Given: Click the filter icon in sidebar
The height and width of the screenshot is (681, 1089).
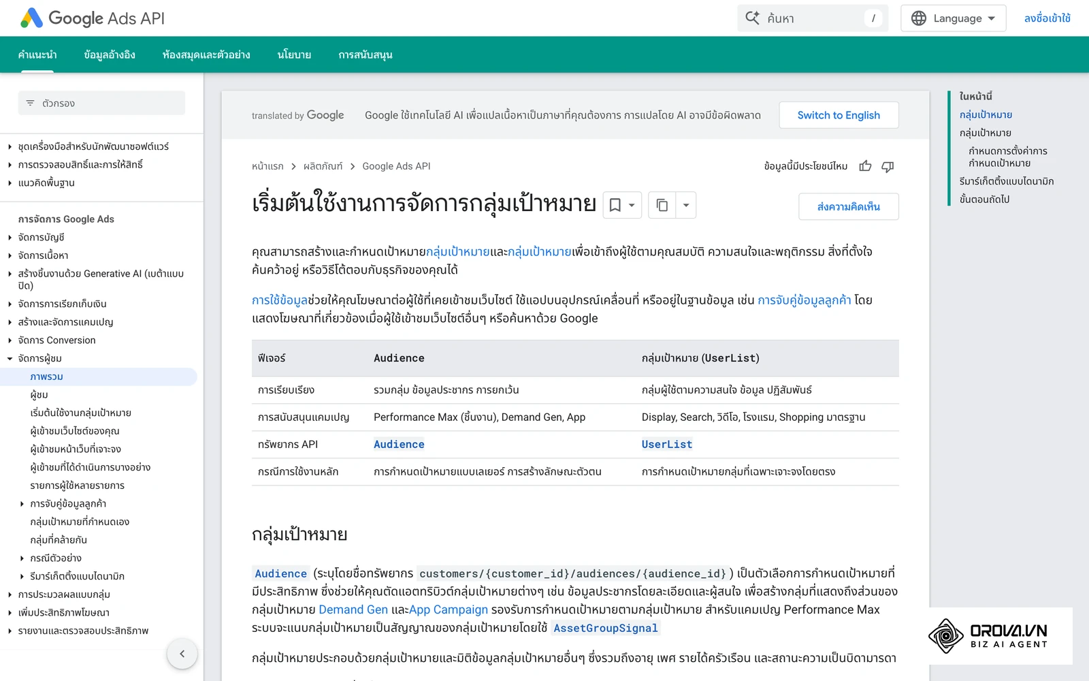Looking at the screenshot, I should (30, 104).
